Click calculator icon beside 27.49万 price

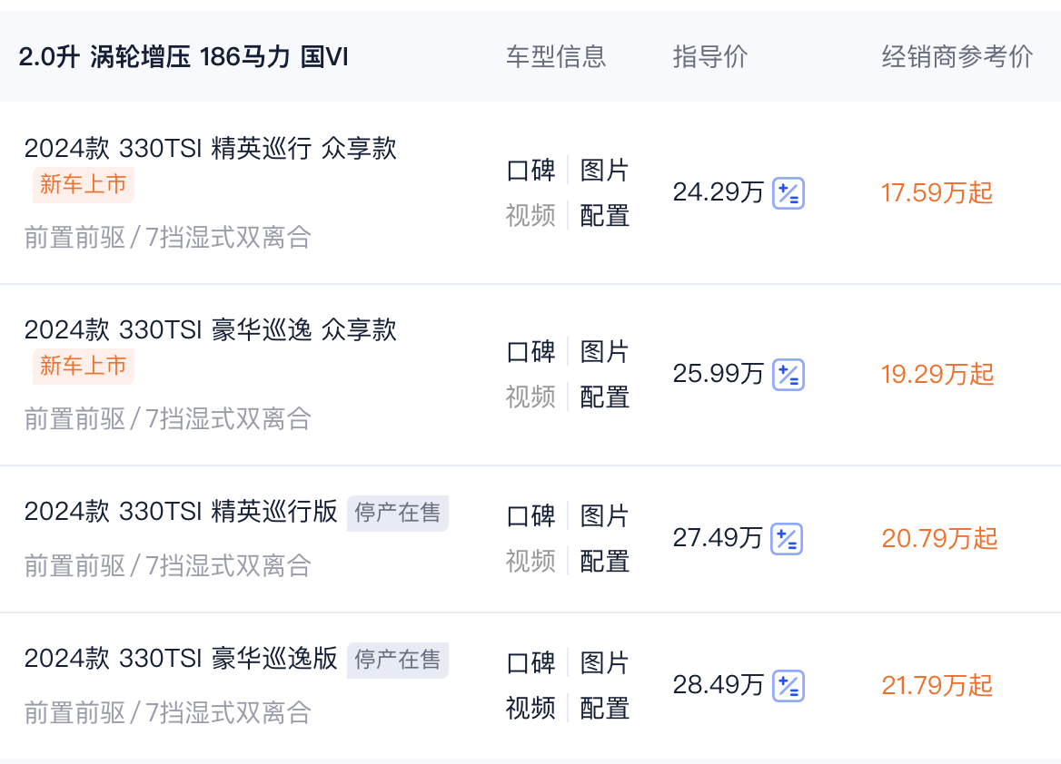pos(788,539)
